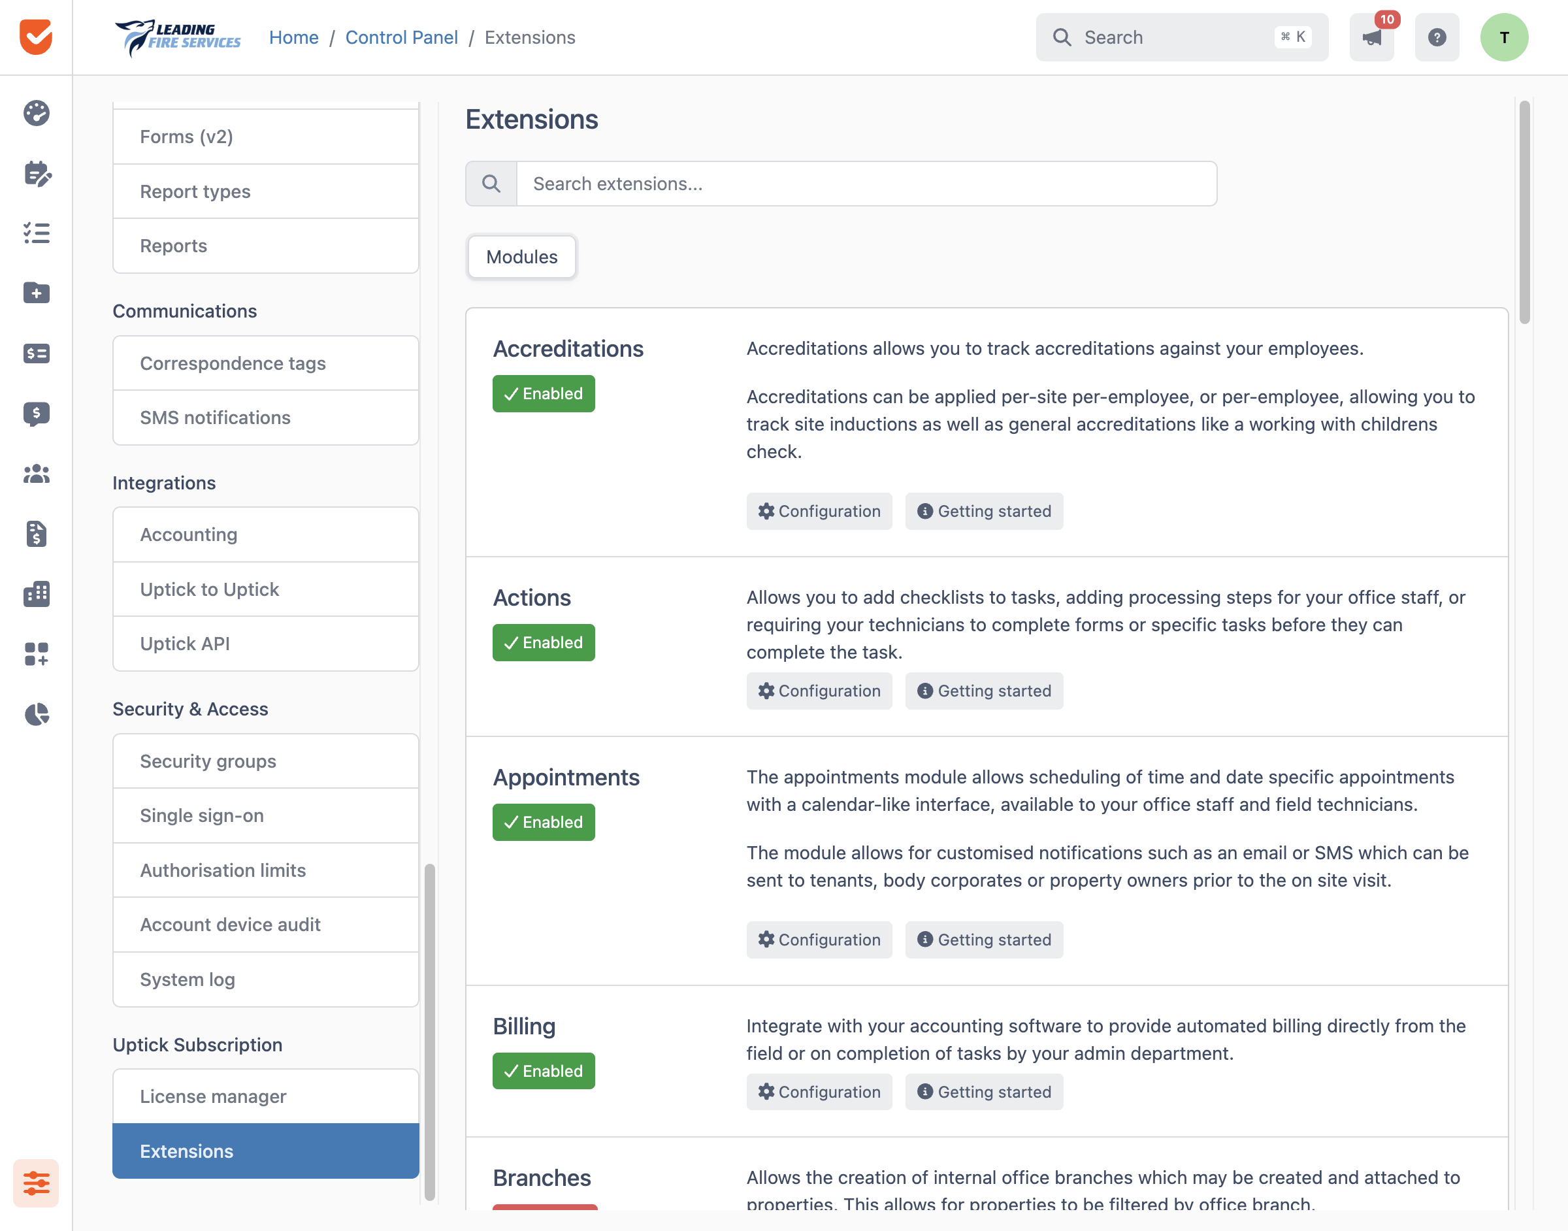Open Single sign-on settings
Viewport: 1568px width, 1231px height.
point(266,815)
